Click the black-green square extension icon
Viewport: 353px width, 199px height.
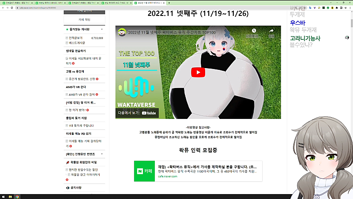(x=323, y=8)
